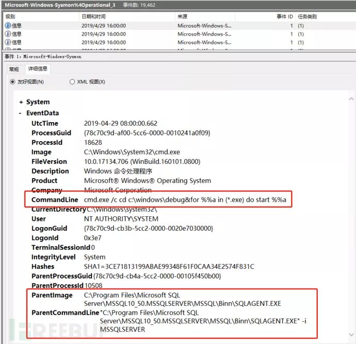Image resolution: width=356 pixels, height=344 pixels.
Task: Click the third row's task category (1)
Action: 301,42
